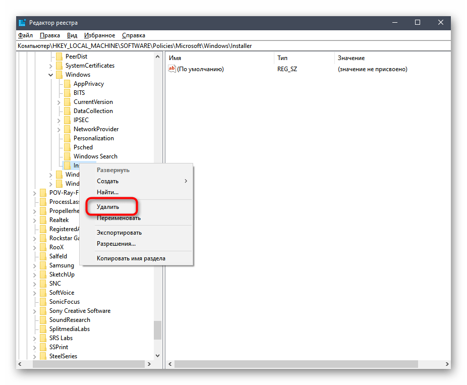
Task: Click the tree pane vertical scrollbar thumb
Action: pyautogui.click(x=158, y=331)
